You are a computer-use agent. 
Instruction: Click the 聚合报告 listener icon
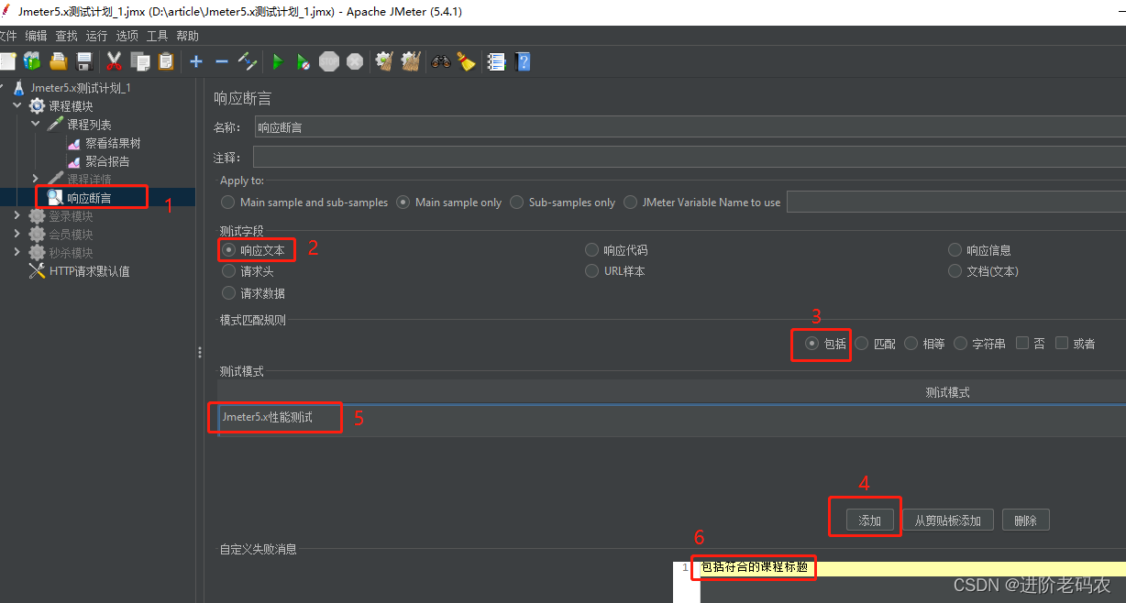pyautogui.click(x=74, y=161)
